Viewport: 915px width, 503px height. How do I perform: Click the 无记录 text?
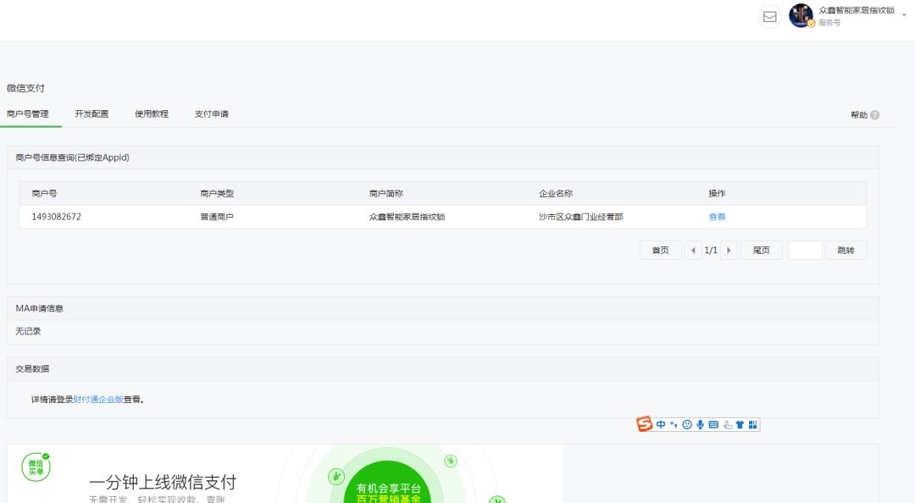tap(28, 331)
